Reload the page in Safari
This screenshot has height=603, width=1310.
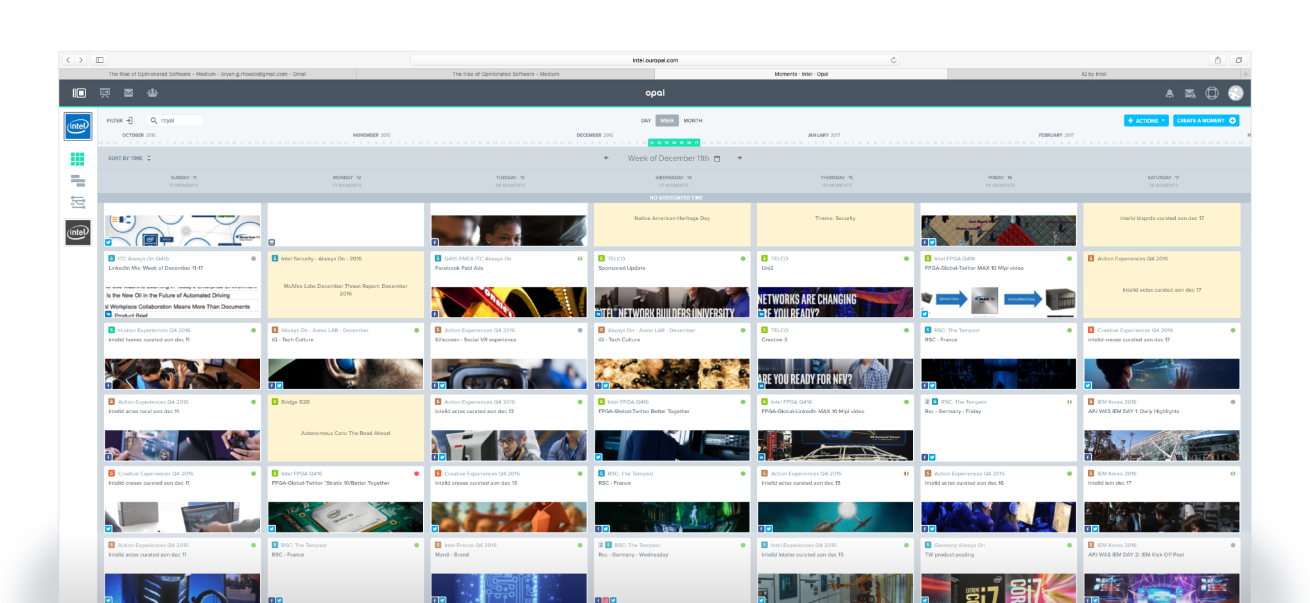pos(893,60)
